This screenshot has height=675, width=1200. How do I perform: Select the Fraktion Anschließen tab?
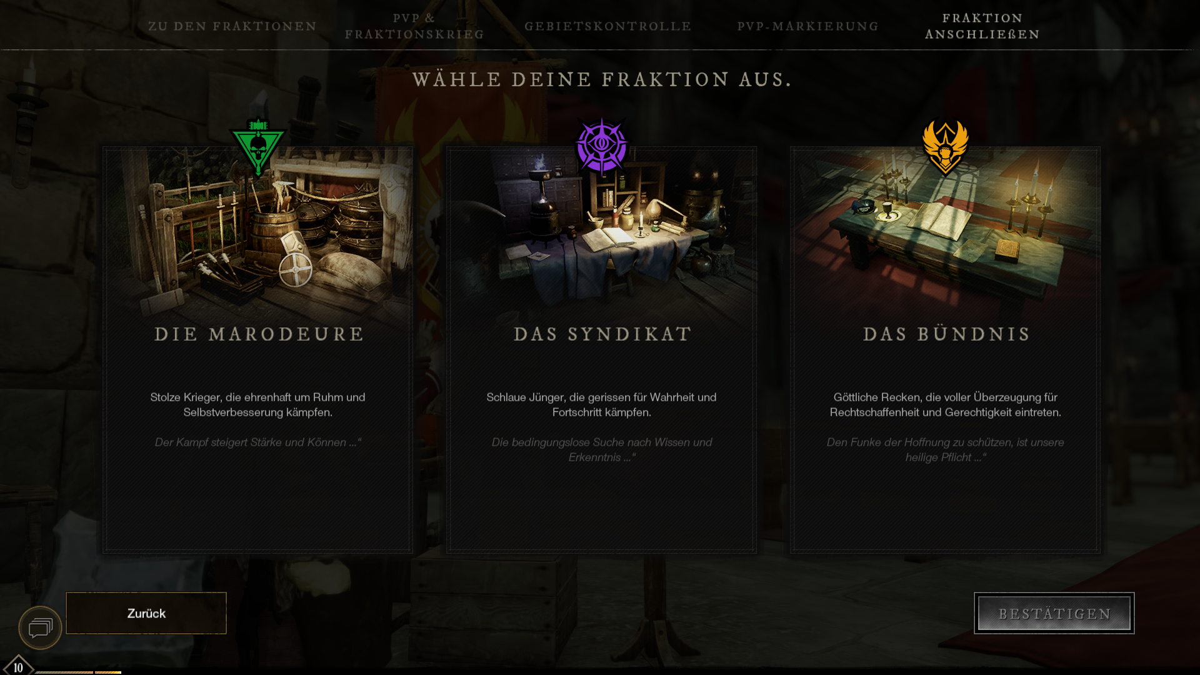coord(982,26)
